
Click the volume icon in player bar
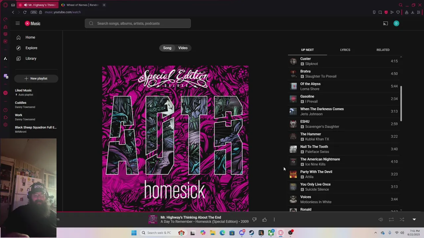click(381, 219)
